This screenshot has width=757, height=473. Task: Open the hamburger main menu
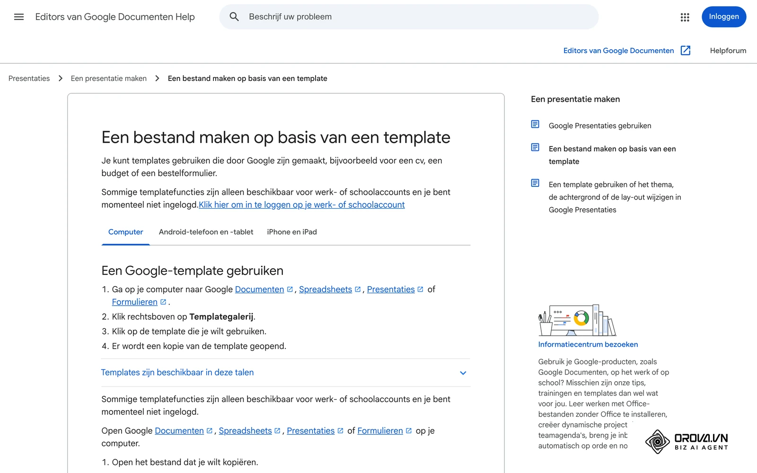point(19,17)
